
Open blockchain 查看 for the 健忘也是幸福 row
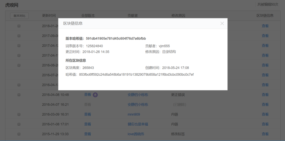[265, 124]
